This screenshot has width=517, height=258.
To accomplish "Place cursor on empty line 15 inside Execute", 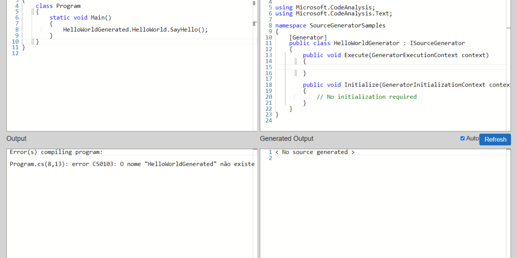I will pos(364,67).
